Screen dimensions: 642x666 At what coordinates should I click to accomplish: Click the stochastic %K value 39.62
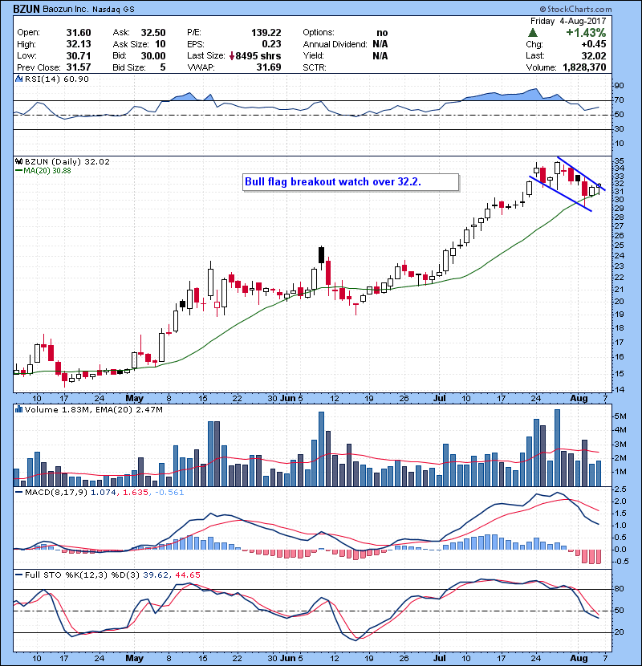(156, 575)
